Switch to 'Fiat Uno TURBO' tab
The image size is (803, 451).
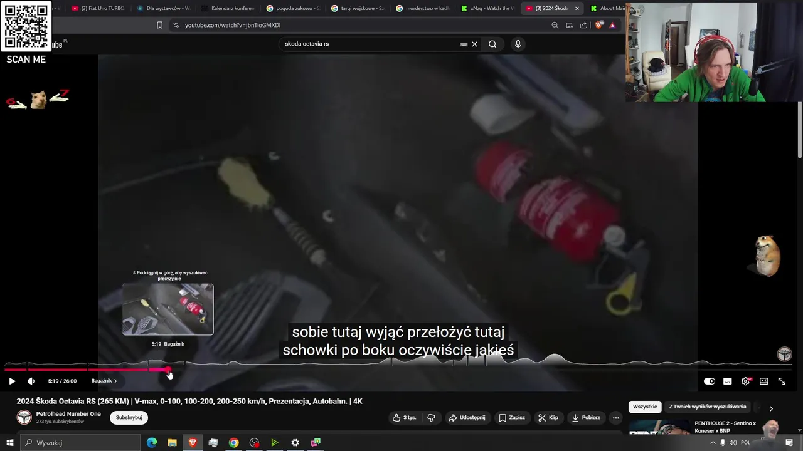pos(98,8)
